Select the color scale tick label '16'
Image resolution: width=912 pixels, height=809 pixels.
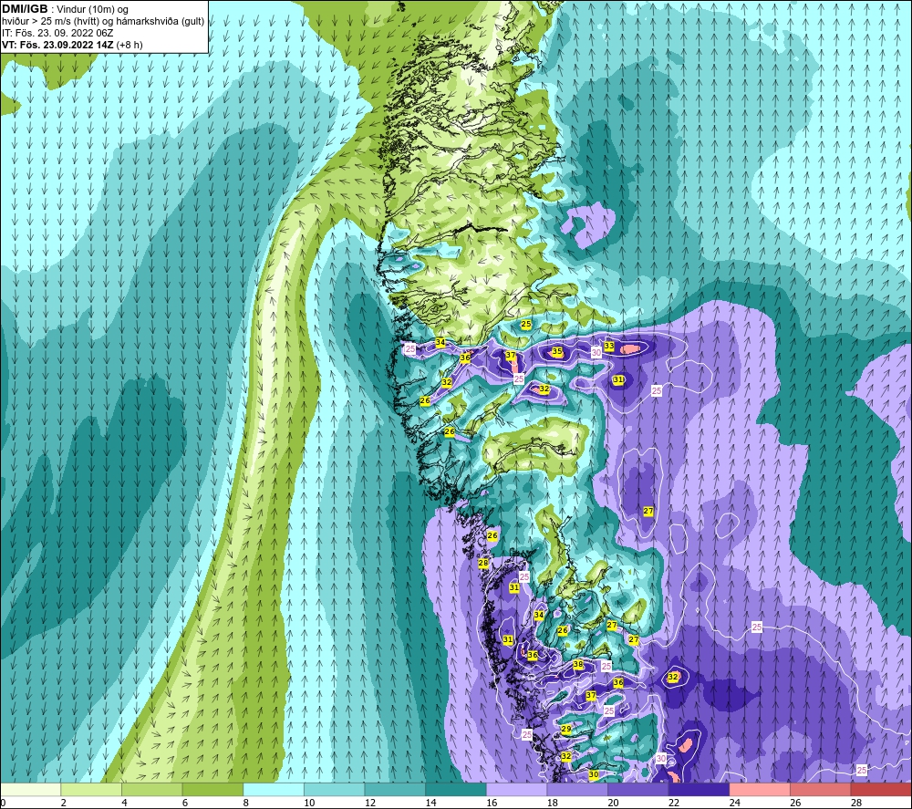(492, 803)
